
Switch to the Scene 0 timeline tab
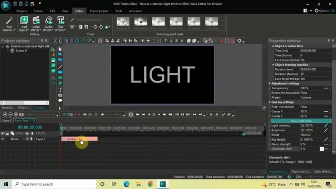(7, 120)
